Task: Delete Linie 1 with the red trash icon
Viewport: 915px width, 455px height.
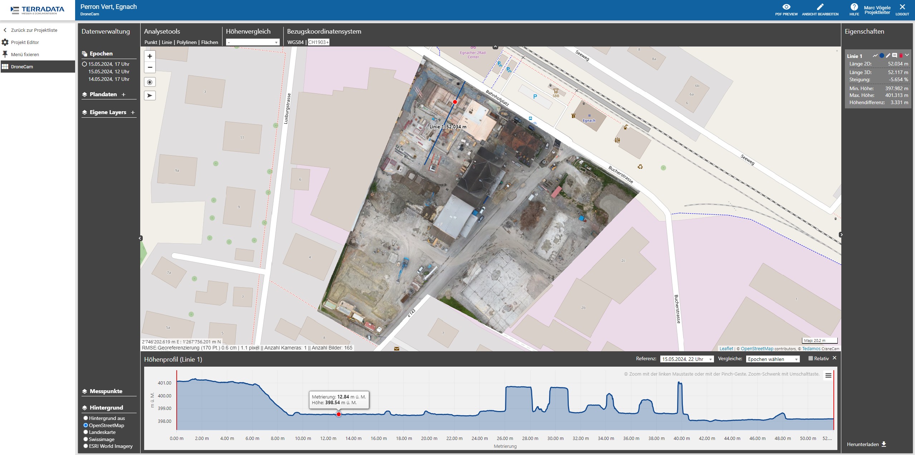Action: point(901,56)
